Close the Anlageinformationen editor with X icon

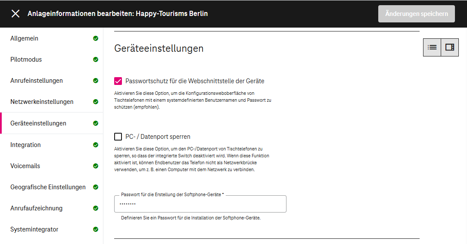pos(16,14)
